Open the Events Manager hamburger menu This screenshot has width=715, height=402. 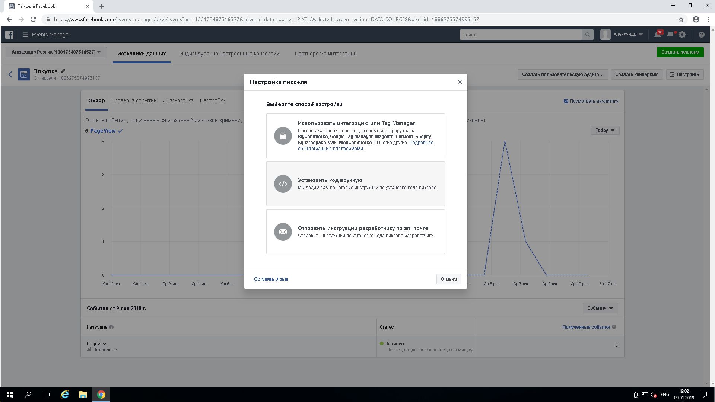25,35
